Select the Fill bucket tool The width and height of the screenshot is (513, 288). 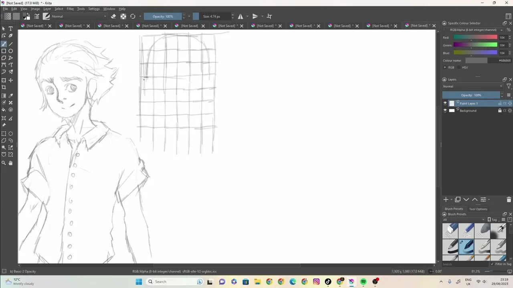[x=4, y=109]
